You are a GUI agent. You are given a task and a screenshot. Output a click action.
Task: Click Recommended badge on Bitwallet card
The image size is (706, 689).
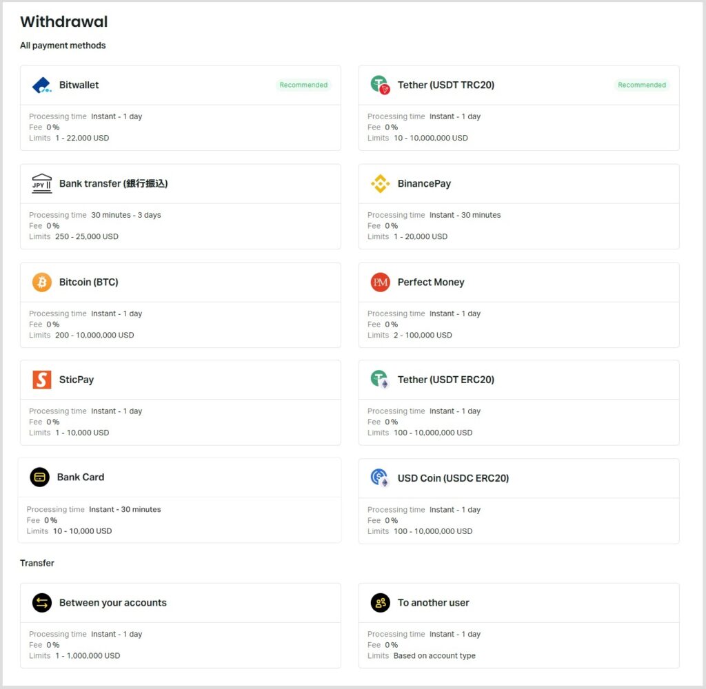(303, 85)
